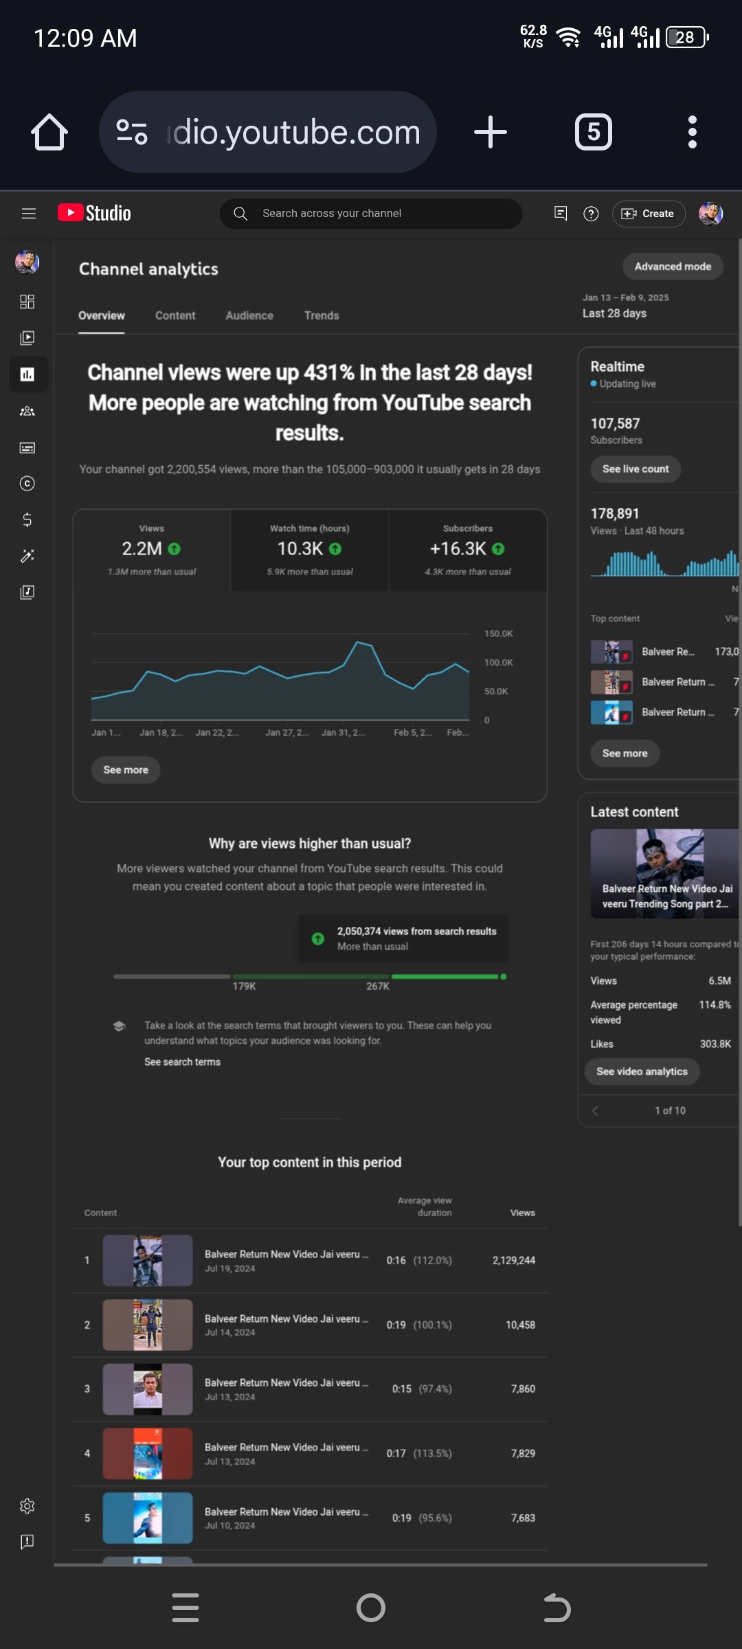Open thumbnail of the Jul 10, 2024 video
The width and height of the screenshot is (742, 1649).
(148, 1518)
